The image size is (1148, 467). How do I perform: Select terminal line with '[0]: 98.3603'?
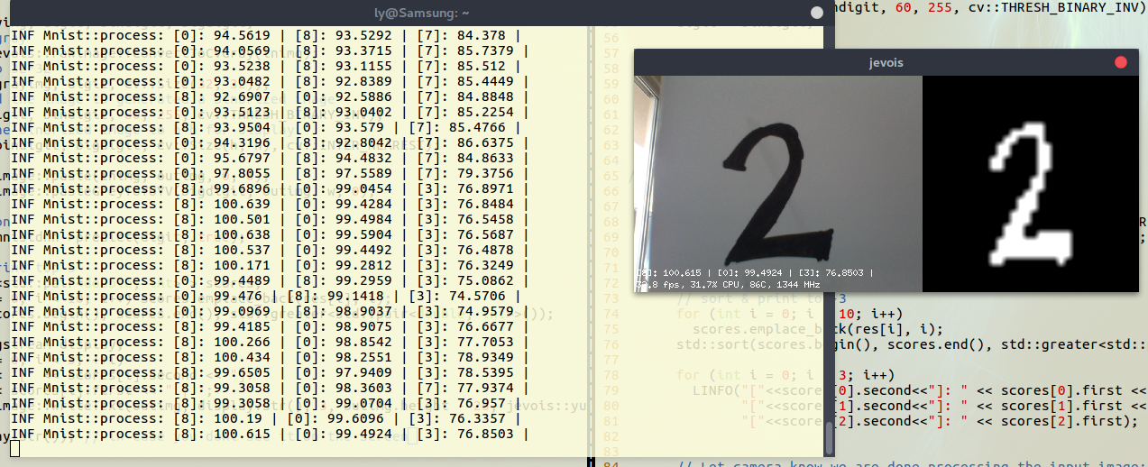click(269, 388)
